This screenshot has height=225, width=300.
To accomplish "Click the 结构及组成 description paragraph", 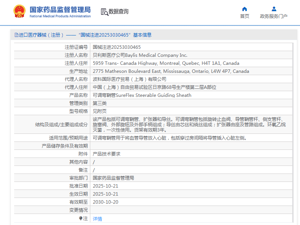I will (x=189, y=124).
